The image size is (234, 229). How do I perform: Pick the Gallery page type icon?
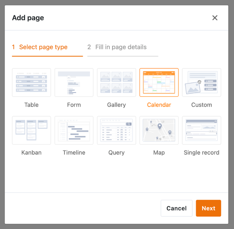click(x=116, y=82)
